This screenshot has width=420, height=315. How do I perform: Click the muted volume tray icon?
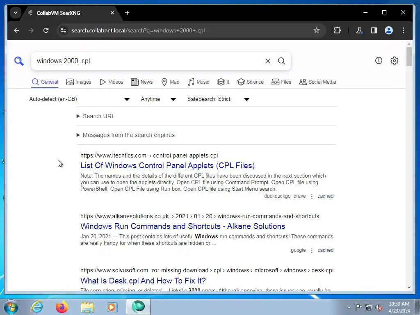[379, 307]
